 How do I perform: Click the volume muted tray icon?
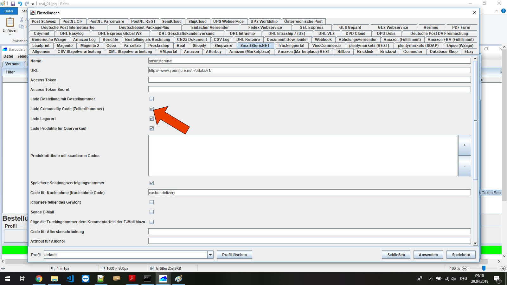click(454, 279)
